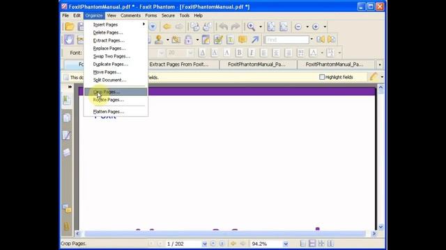The image size is (446, 250).
Task: Click the single page layout icon in status bar
Action: pos(303,244)
